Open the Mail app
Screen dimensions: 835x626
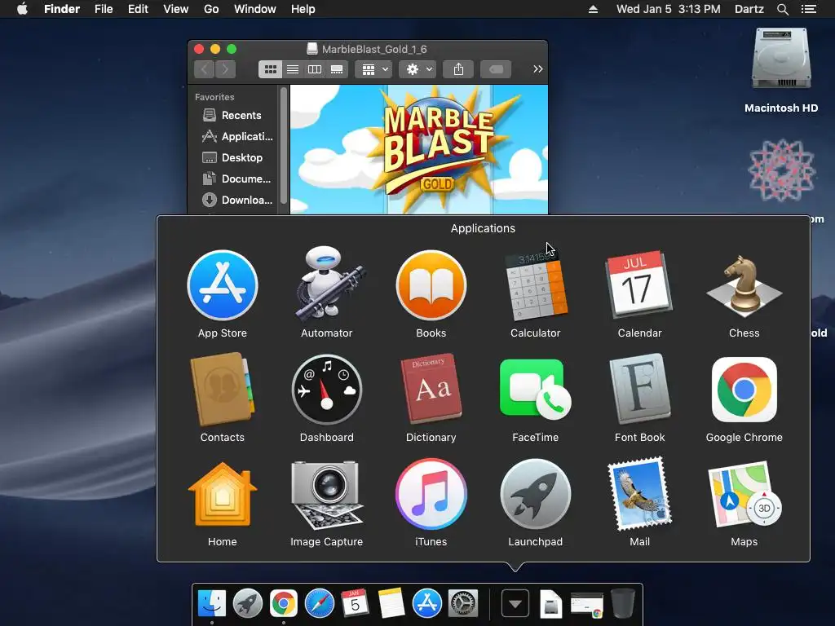(639, 494)
